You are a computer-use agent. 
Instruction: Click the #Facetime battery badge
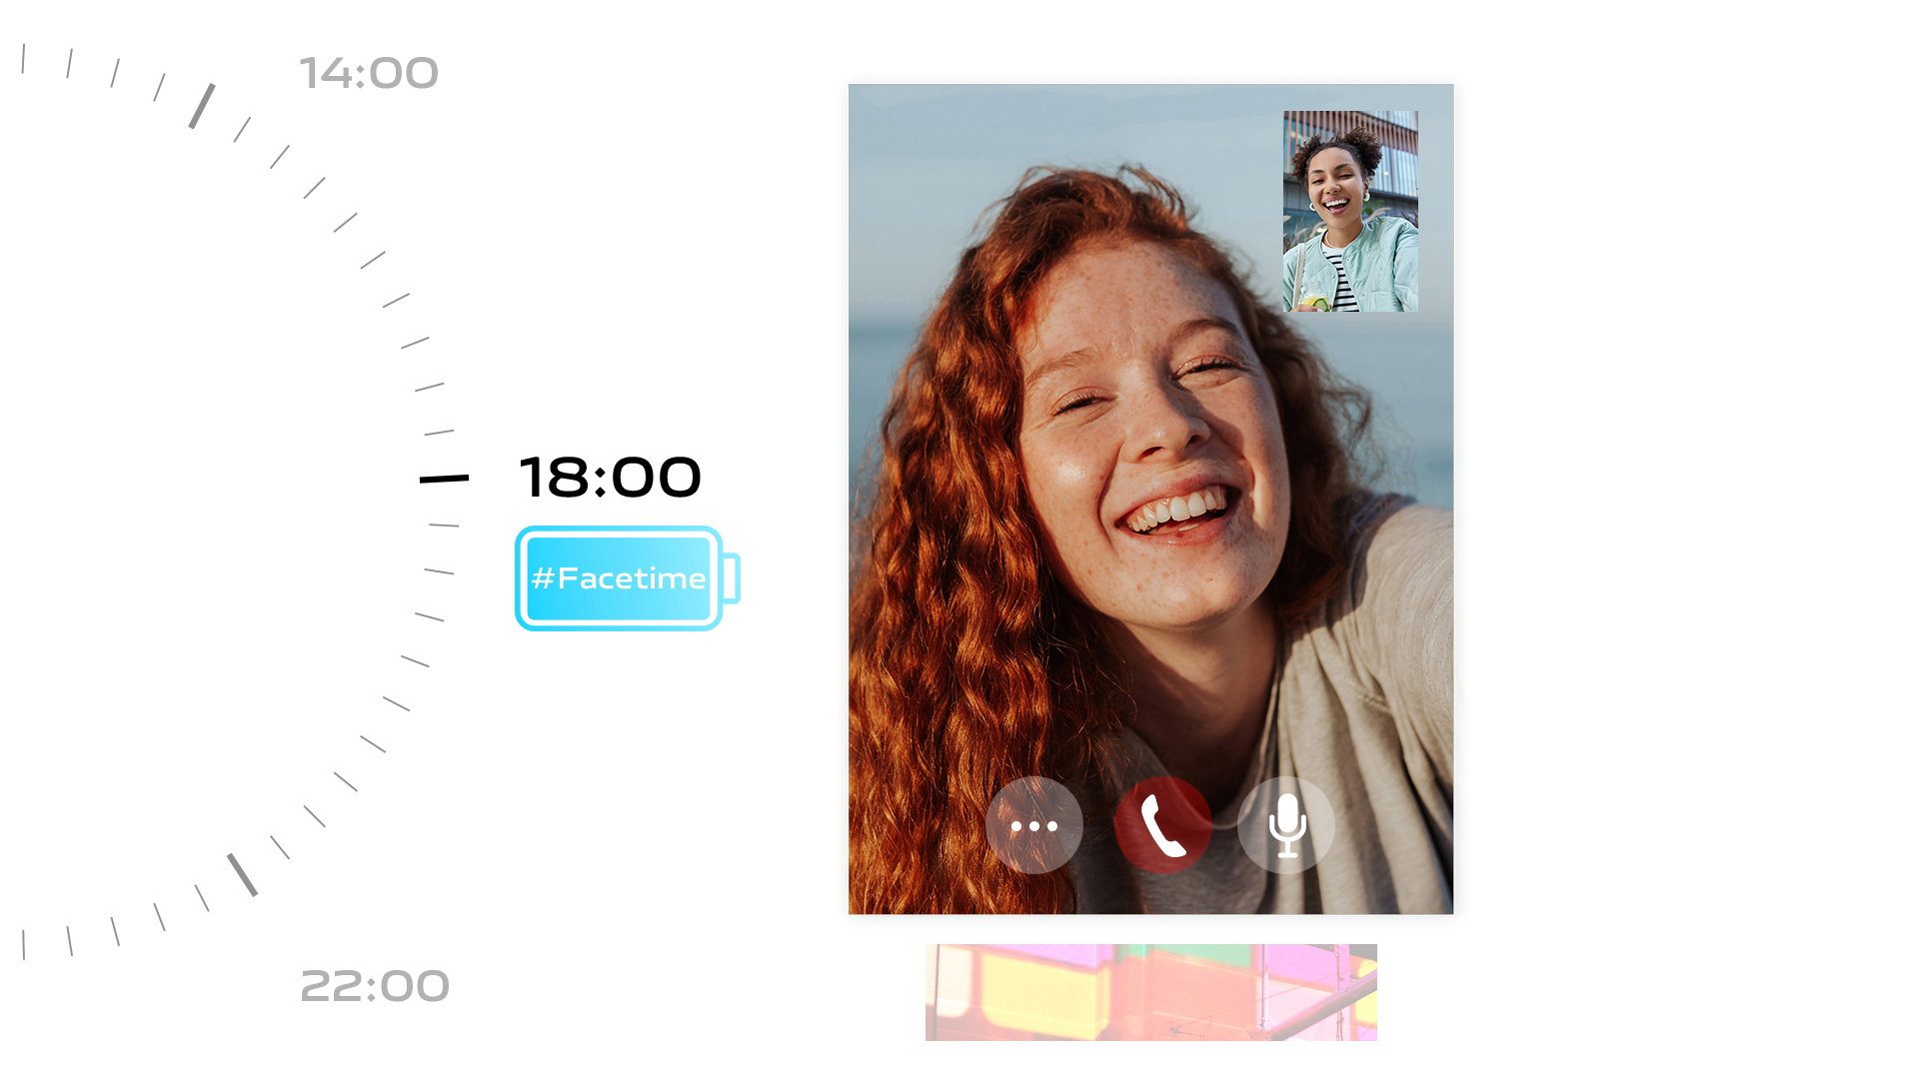[x=628, y=578]
